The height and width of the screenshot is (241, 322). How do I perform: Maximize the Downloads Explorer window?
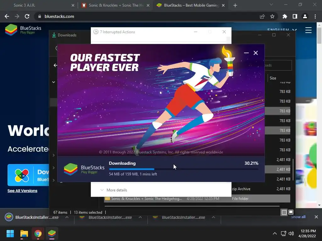pos(274,35)
